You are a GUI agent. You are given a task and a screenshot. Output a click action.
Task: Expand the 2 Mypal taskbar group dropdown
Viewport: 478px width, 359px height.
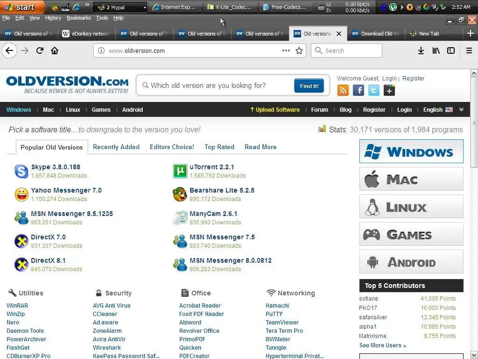145,7
